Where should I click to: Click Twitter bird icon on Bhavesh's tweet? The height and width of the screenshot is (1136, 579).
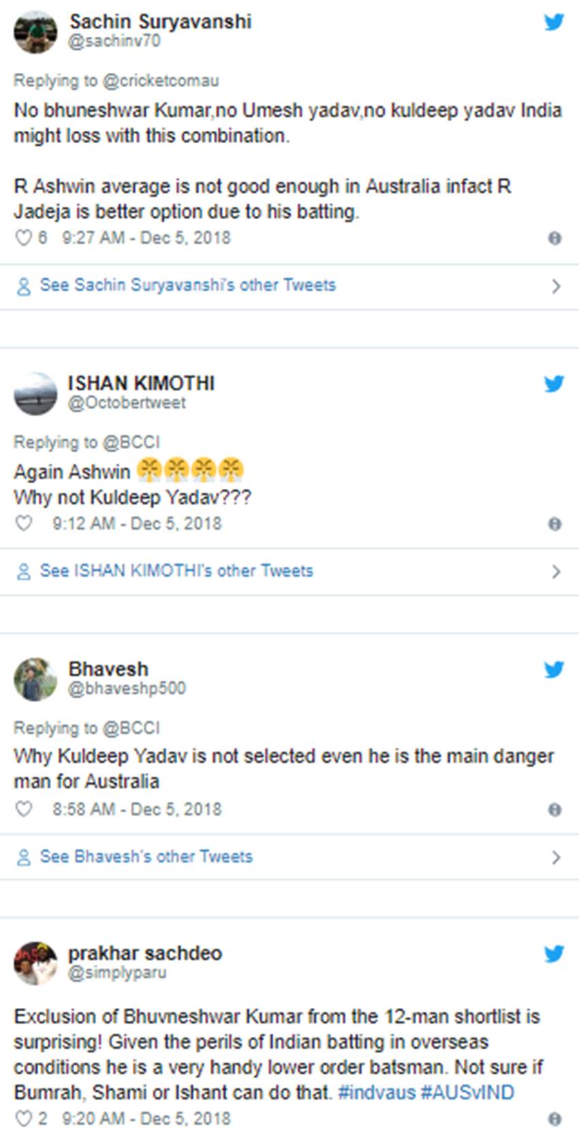[554, 669]
